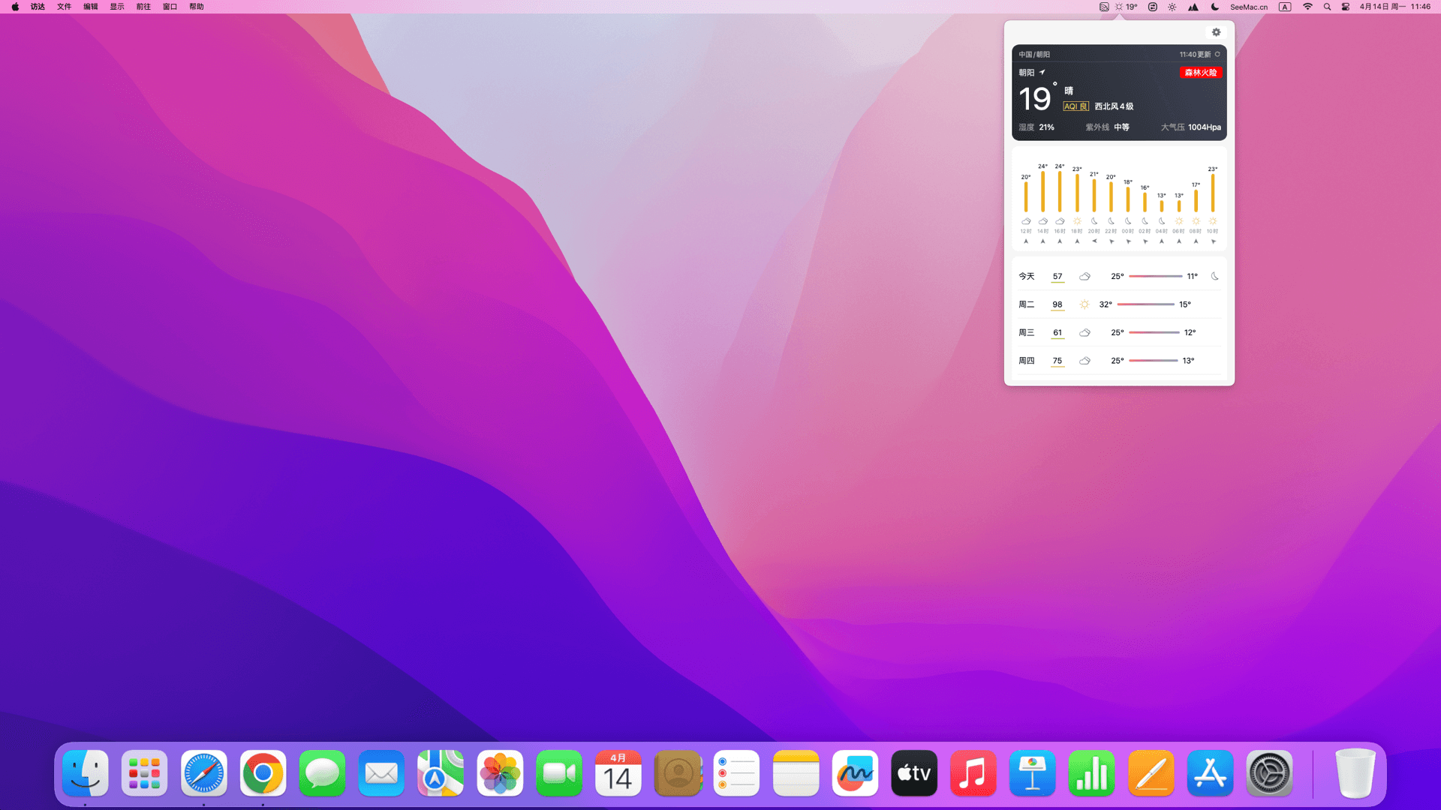Open the Control Center menu bar icon

coord(1346,7)
